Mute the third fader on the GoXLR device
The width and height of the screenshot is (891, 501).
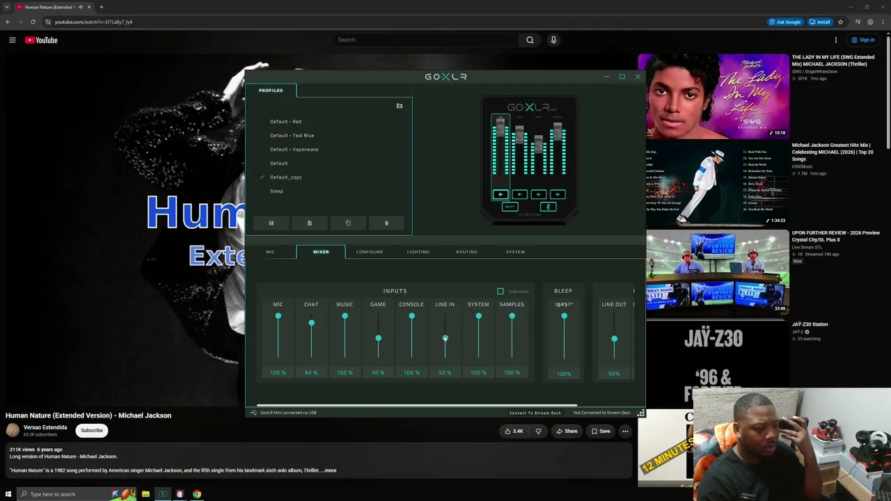click(x=539, y=194)
